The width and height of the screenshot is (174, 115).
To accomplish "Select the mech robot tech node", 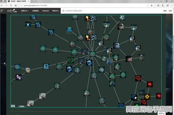I will pos(141,57).
